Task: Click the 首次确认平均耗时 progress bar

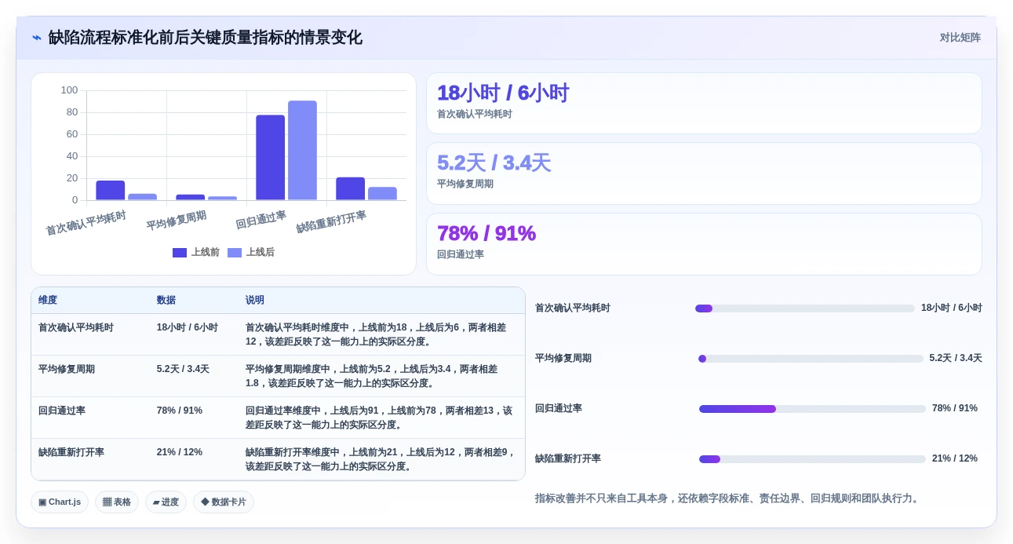Action: pos(805,309)
